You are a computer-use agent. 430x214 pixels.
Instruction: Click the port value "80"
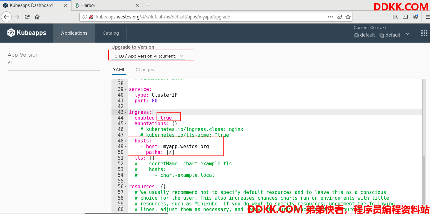pyautogui.click(x=155, y=101)
